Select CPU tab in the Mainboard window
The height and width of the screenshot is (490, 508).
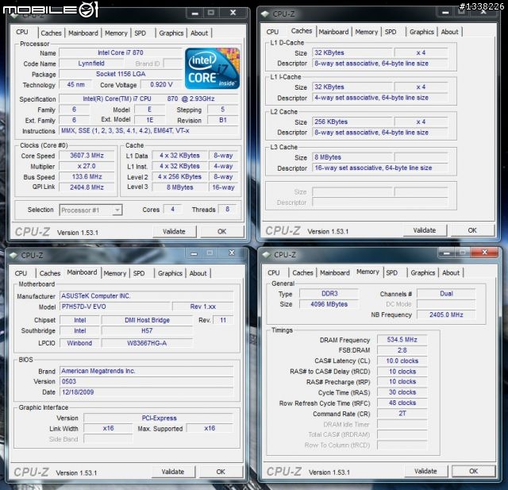pyautogui.click(x=21, y=273)
